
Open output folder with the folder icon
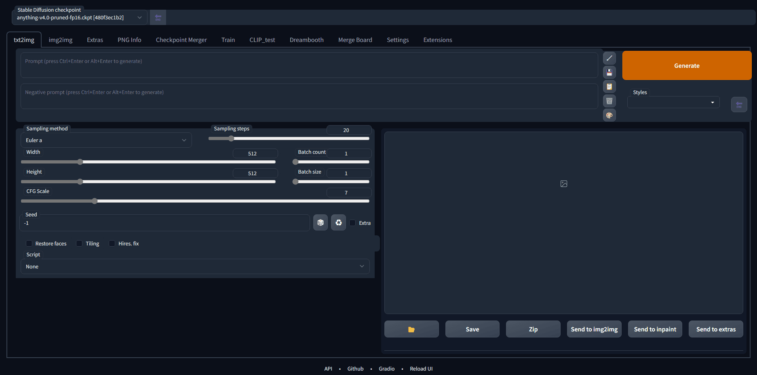point(411,329)
